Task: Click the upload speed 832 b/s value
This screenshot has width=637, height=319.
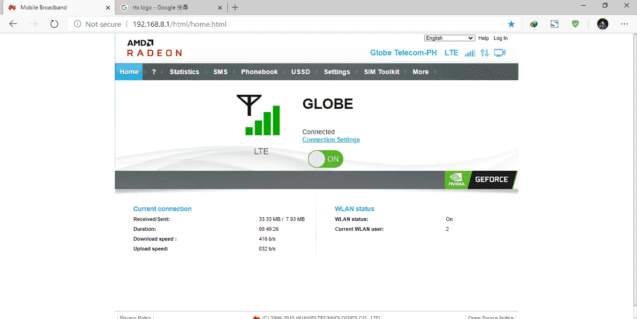Action: (267, 249)
